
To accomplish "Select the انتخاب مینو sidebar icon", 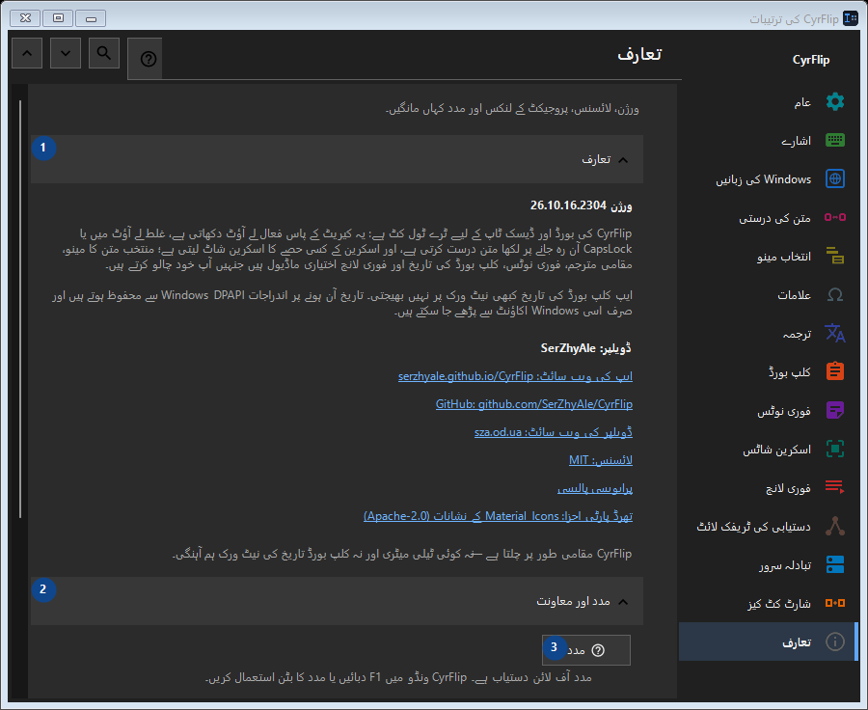I will click(x=835, y=256).
